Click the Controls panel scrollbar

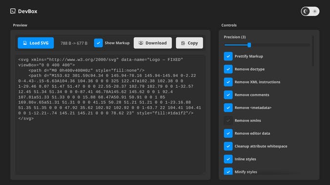313,51
